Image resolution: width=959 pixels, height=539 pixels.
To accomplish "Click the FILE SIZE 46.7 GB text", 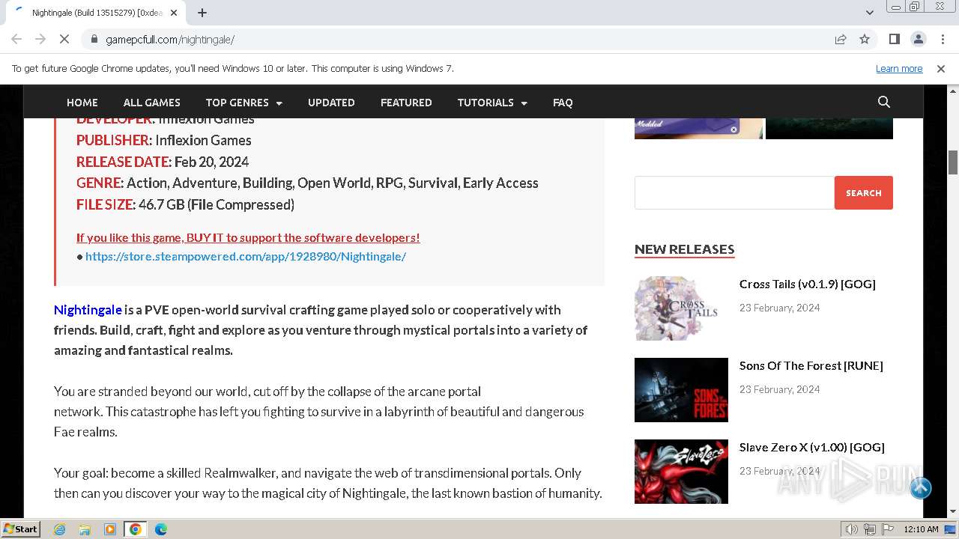I will (x=185, y=204).
